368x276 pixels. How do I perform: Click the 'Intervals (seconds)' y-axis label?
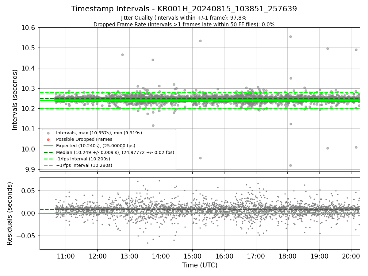(15, 100)
